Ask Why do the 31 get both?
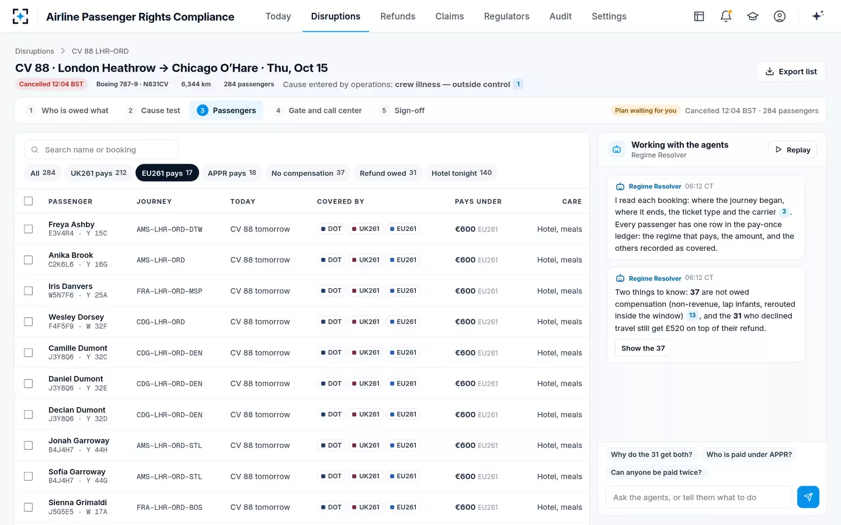 click(x=651, y=454)
